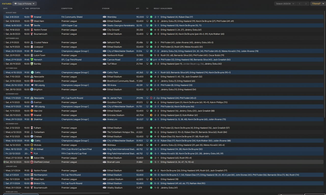Click the Man Utd club badge

(x=32, y=111)
